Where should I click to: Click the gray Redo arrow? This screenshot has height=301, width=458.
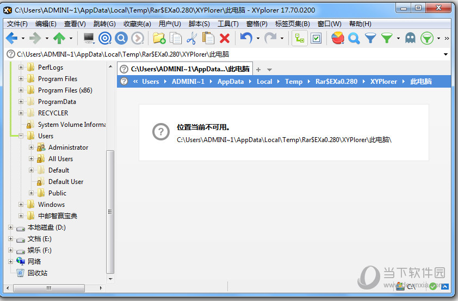click(x=270, y=38)
